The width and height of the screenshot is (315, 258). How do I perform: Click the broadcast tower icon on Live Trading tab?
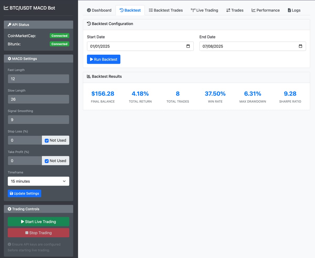tap(193, 10)
